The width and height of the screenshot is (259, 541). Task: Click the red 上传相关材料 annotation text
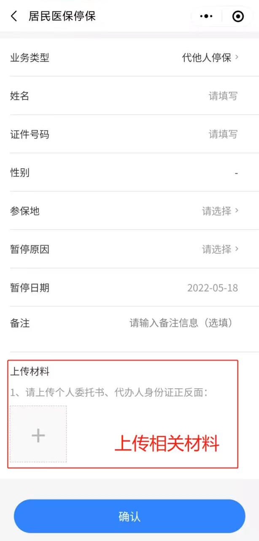(x=167, y=445)
